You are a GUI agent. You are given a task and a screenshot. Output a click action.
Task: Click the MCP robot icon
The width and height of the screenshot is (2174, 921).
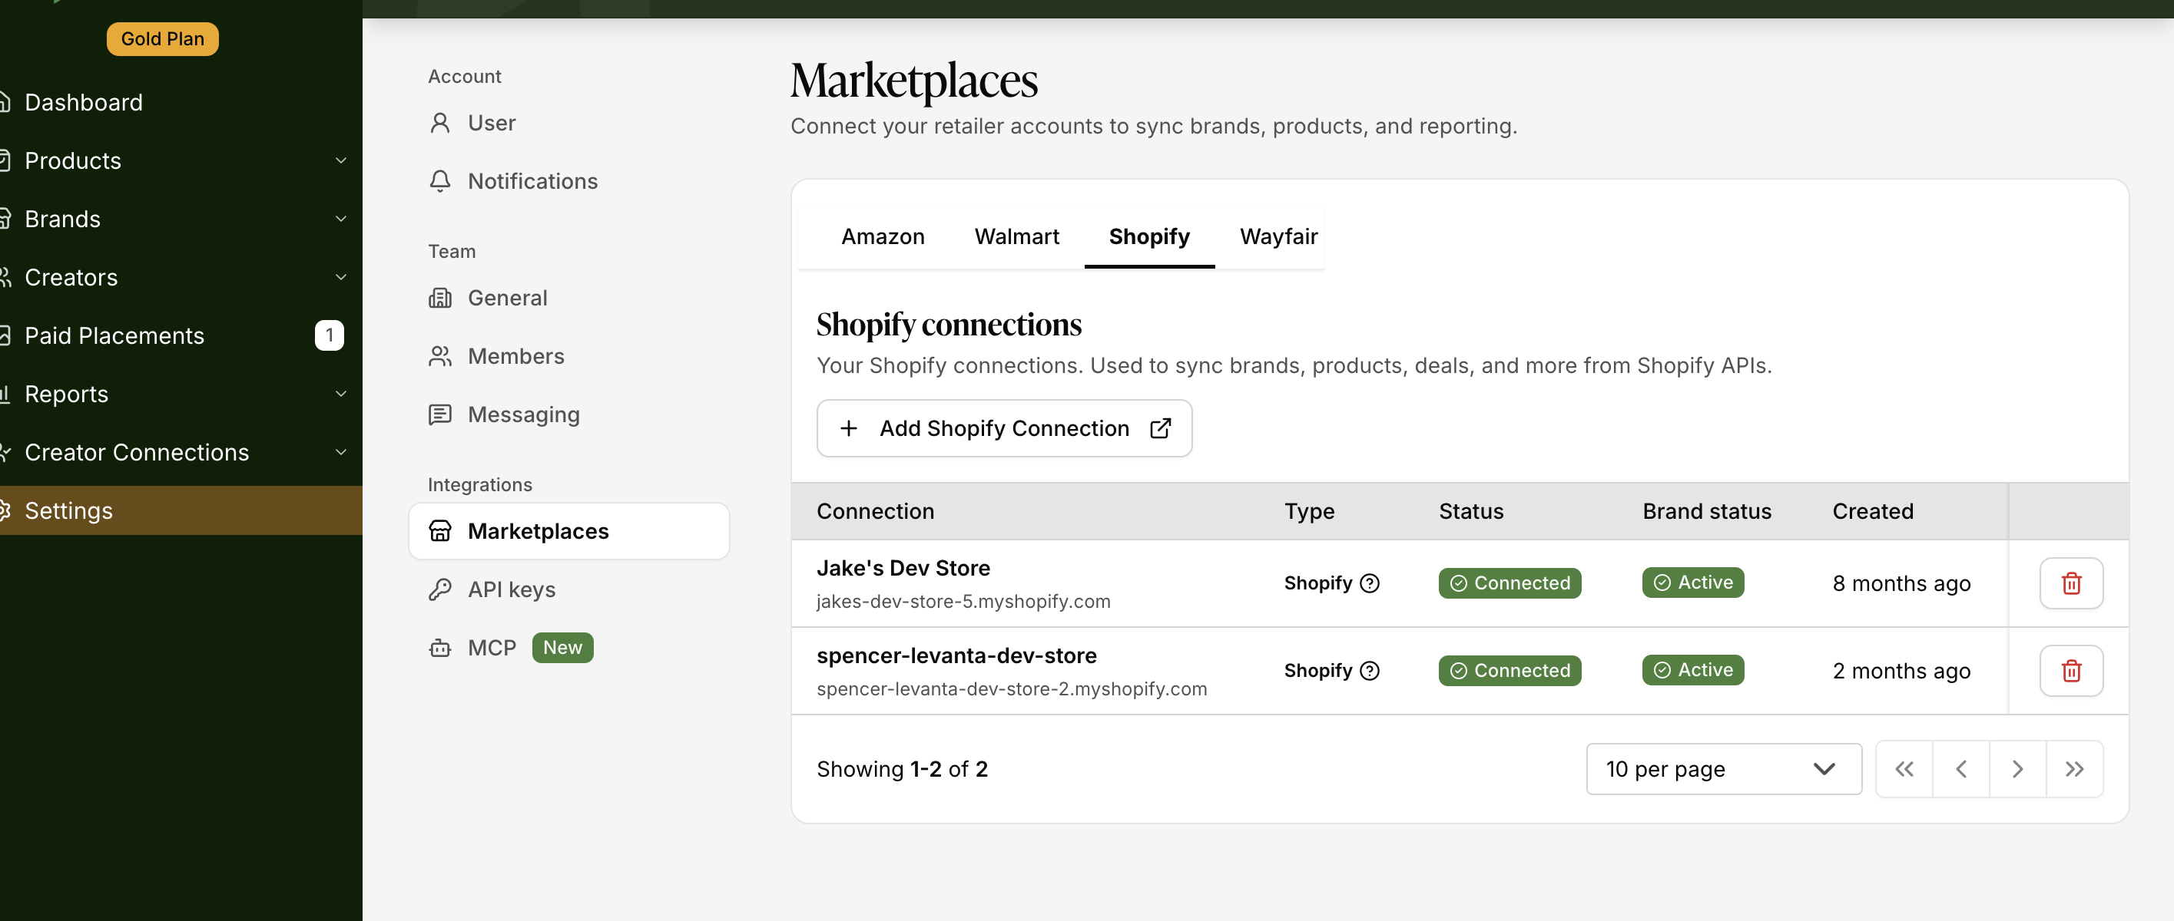click(439, 648)
